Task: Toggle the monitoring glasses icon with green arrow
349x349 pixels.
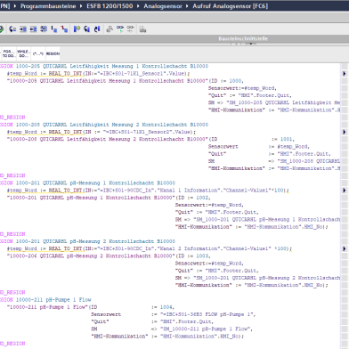Action: click(120, 28)
